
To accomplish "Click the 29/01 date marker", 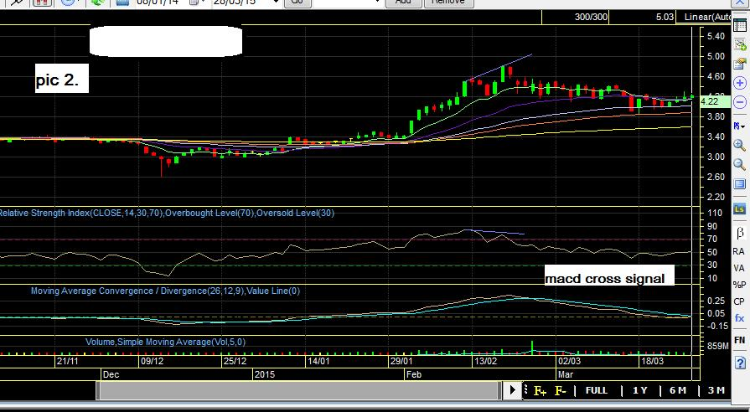I will click(401, 361).
